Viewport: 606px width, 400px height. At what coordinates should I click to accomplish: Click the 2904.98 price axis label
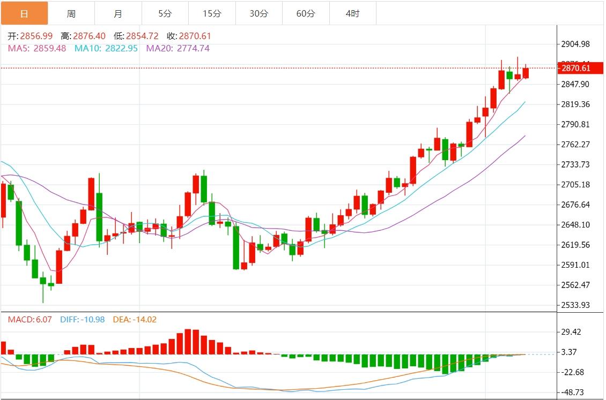(575, 44)
